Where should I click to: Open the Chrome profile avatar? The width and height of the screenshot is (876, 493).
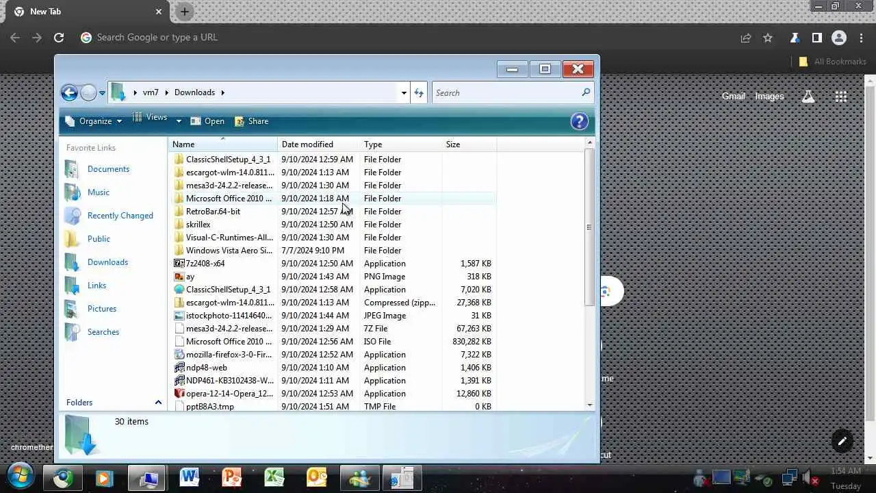[x=839, y=38]
